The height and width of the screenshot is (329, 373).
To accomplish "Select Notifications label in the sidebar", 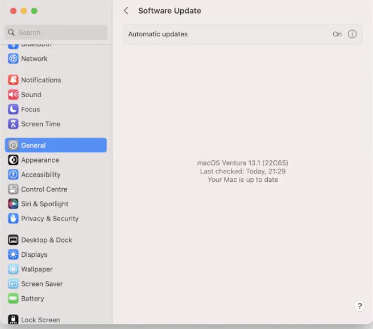I will point(41,80).
